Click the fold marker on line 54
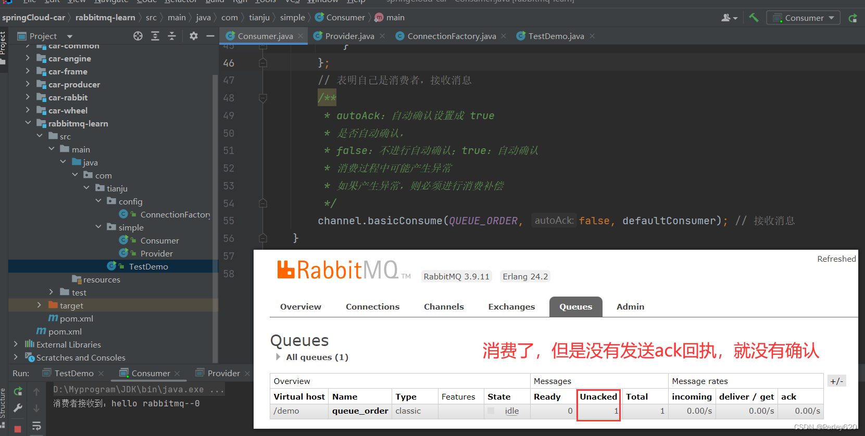The width and height of the screenshot is (865, 436). pos(263,203)
